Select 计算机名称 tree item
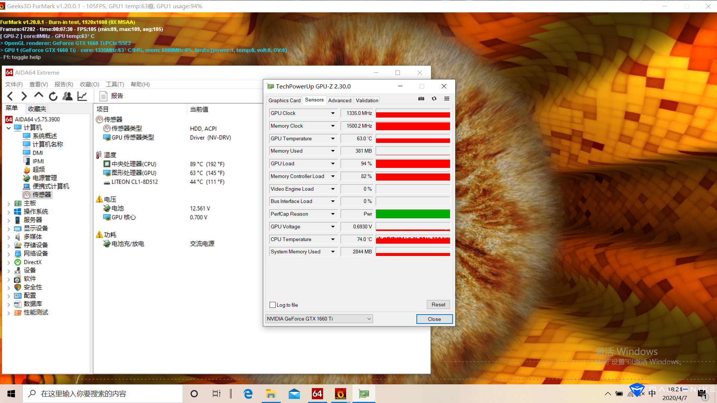The width and height of the screenshot is (717, 403). (x=43, y=144)
